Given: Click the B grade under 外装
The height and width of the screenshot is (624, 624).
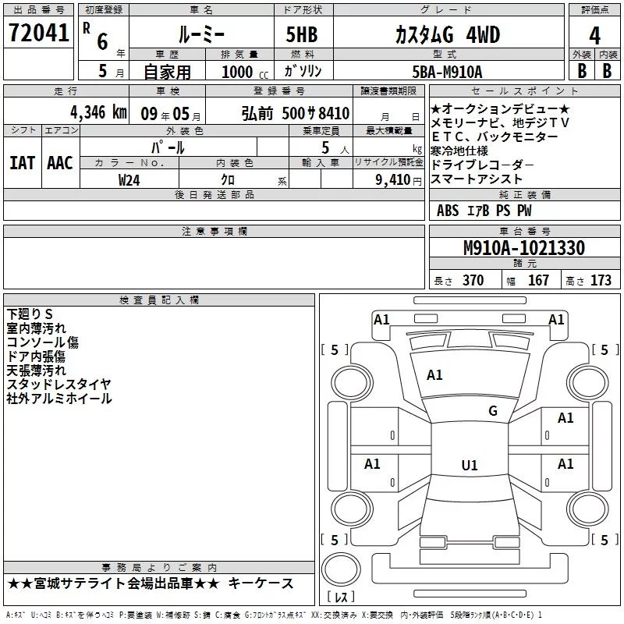Looking at the screenshot, I should pos(582,71).
